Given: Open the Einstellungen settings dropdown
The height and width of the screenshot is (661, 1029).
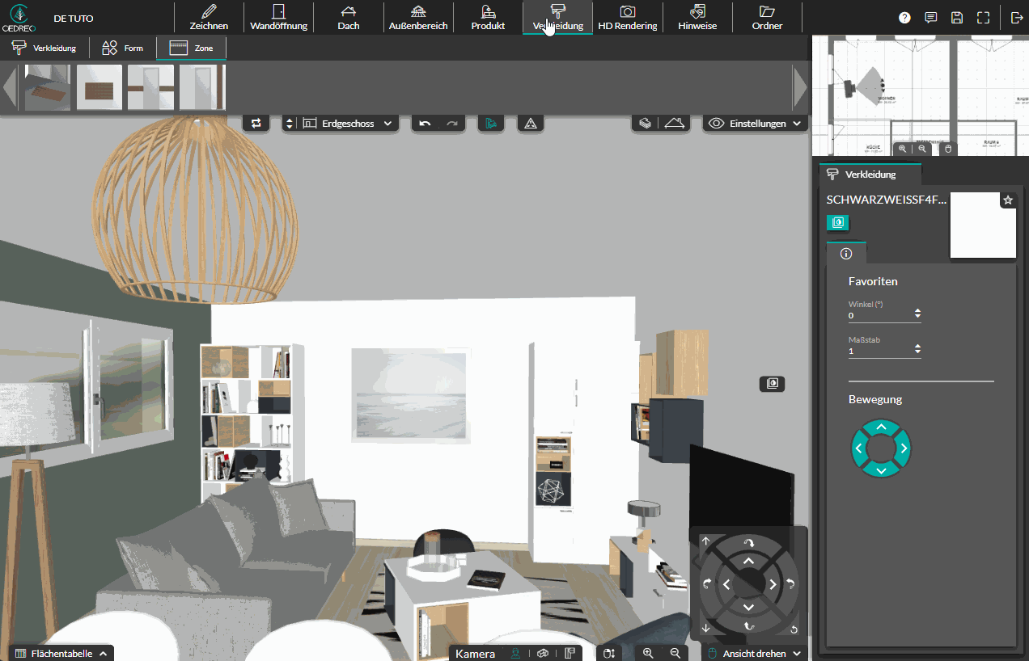Looking at the screenshot, I should click(x=756, y=124).
